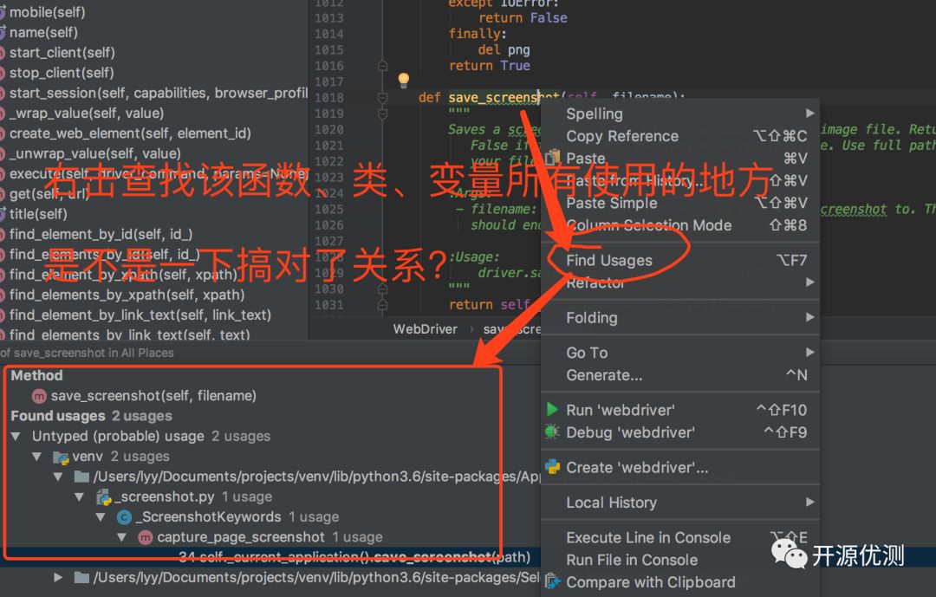Open the Go To submenu

(680, 353)
